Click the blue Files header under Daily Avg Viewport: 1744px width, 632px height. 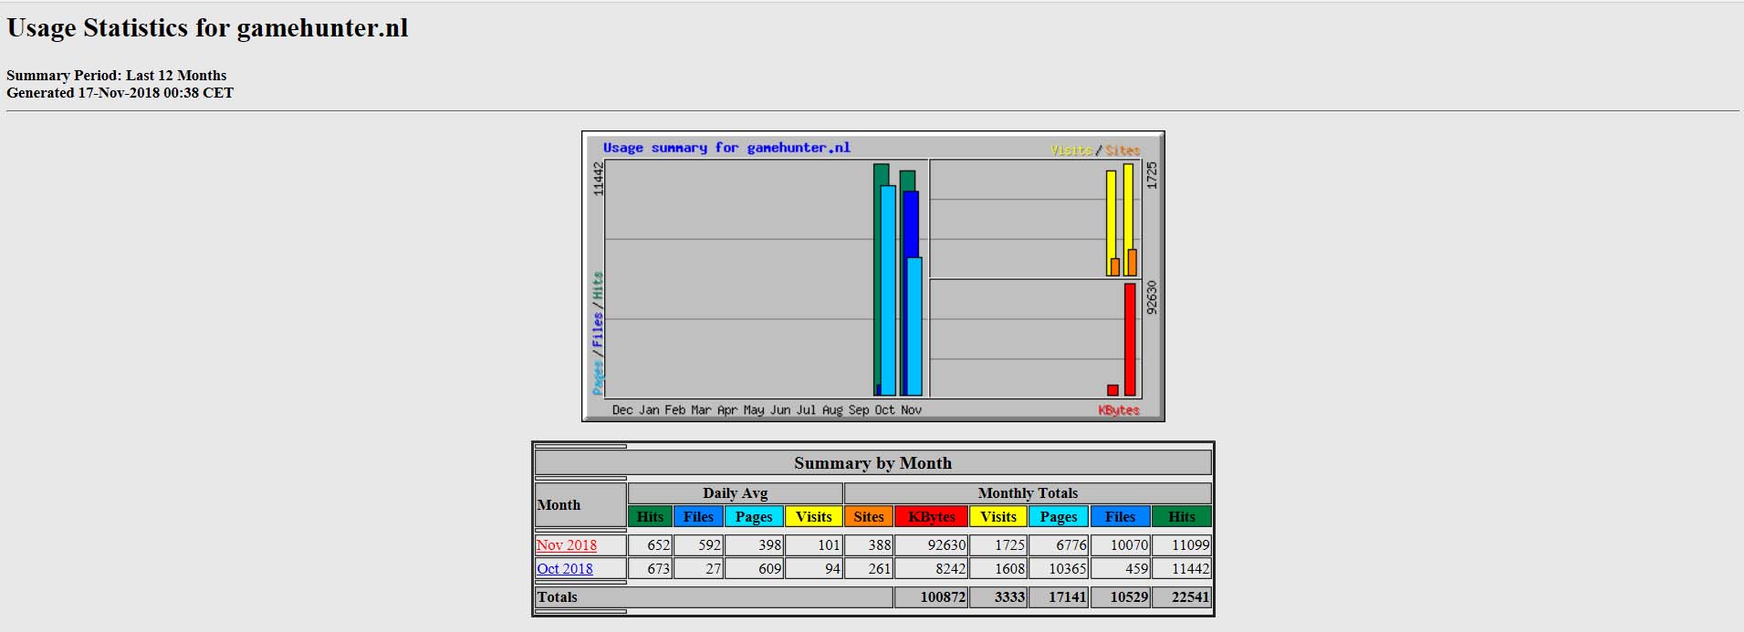(698, 517)
